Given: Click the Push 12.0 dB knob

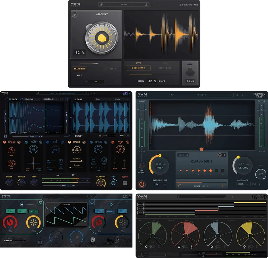Looking at the screenshot, I should tap(159, 165).
